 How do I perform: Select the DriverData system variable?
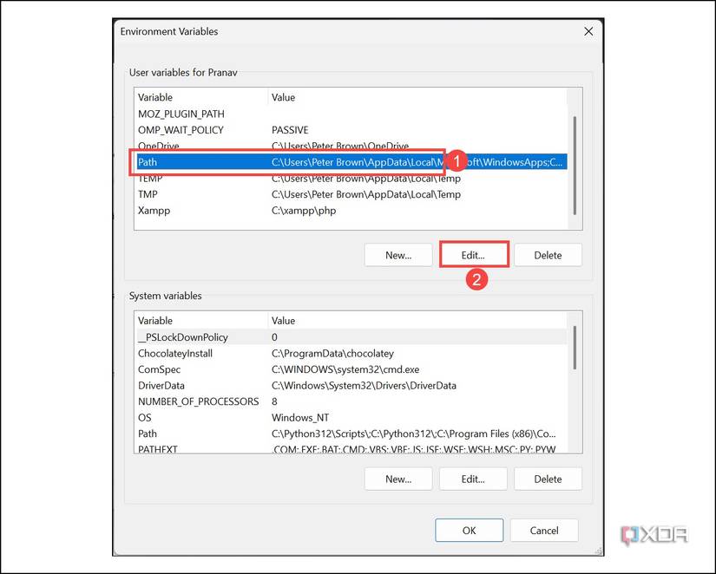(161, 386)
